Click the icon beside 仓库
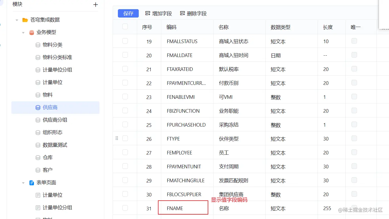The image size is (389, 219). tap(38, 158)
